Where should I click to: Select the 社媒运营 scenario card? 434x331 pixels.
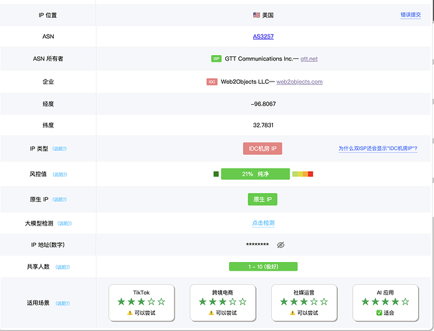click(x=304, y=302)
